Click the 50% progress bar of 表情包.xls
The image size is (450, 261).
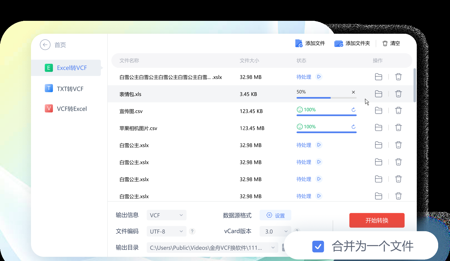(x=326, y=98)
